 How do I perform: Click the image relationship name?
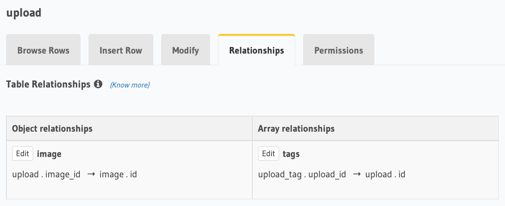coord(49,154)
